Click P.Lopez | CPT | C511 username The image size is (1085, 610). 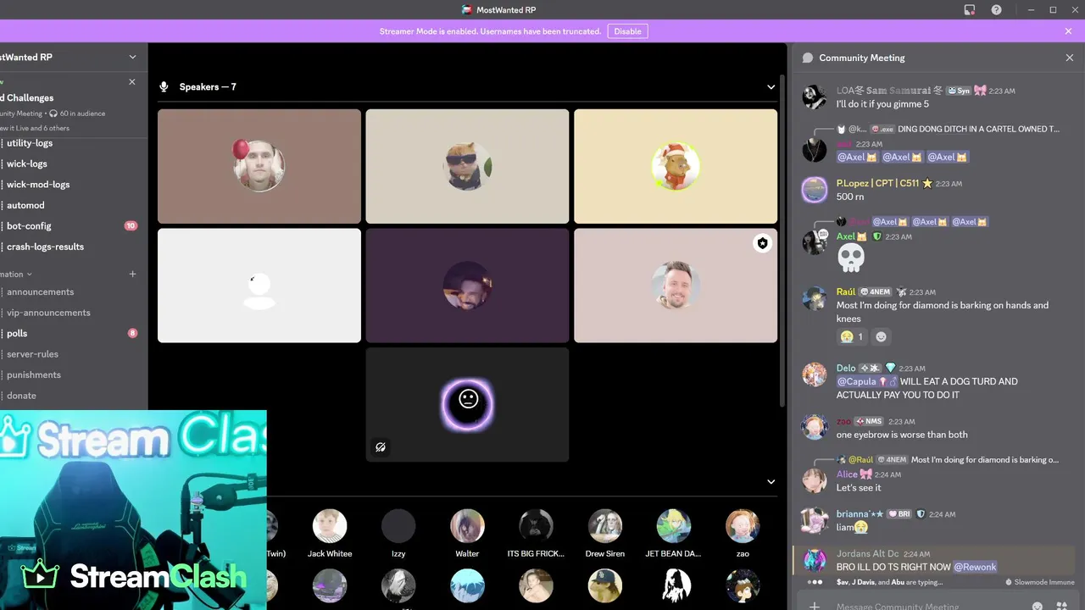point(878,183)
